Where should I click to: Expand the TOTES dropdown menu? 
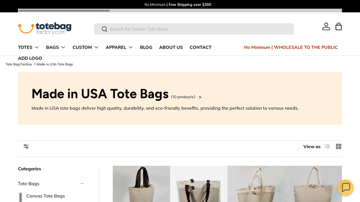pos(28,47)
